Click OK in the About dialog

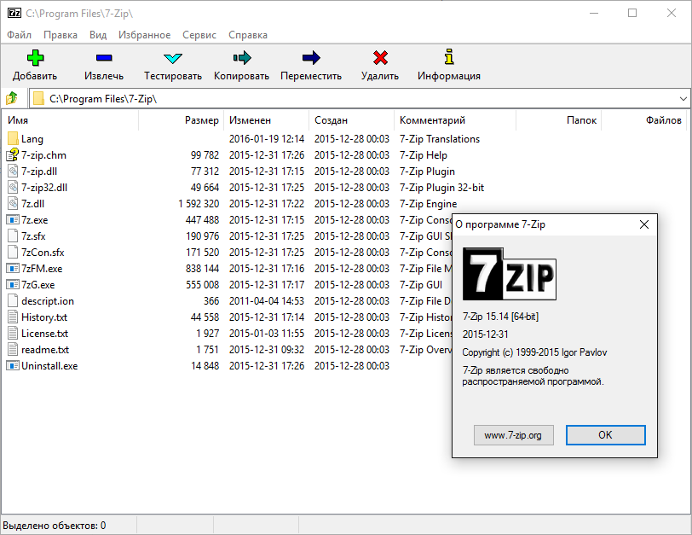click(x=605, y=435)
